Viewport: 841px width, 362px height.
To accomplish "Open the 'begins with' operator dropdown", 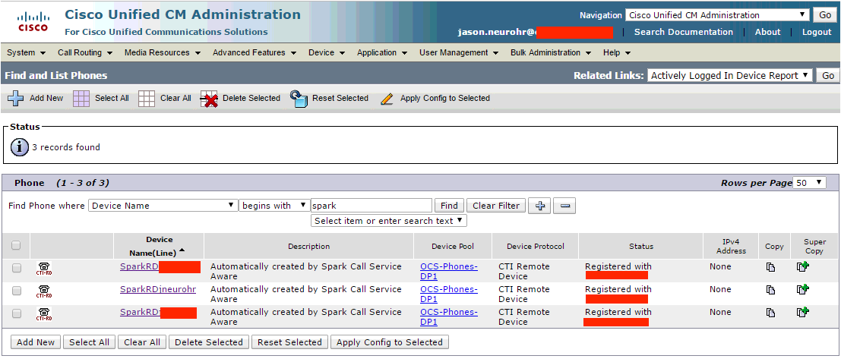I will click(274, 206).
